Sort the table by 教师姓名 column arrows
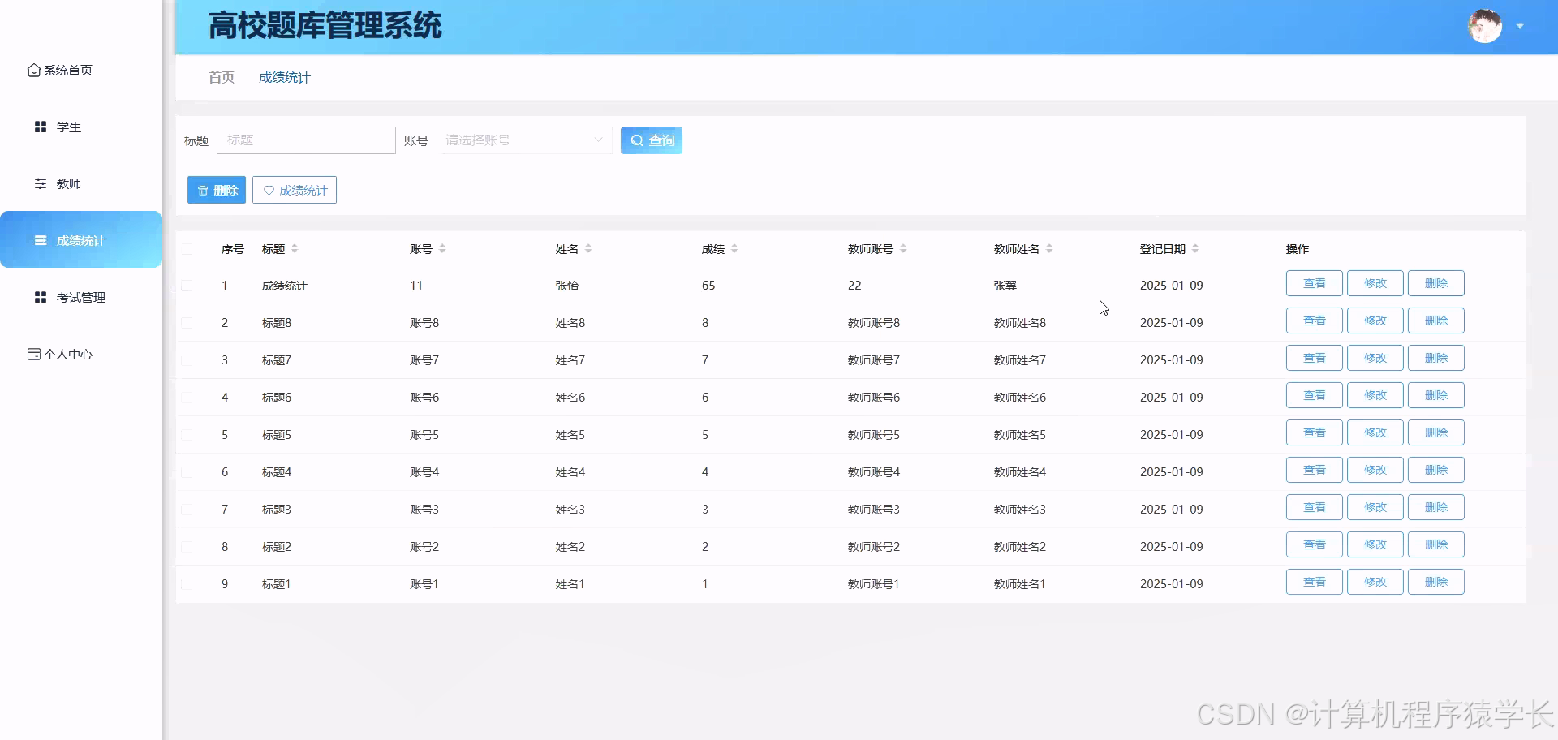 tap(1049, 249)
